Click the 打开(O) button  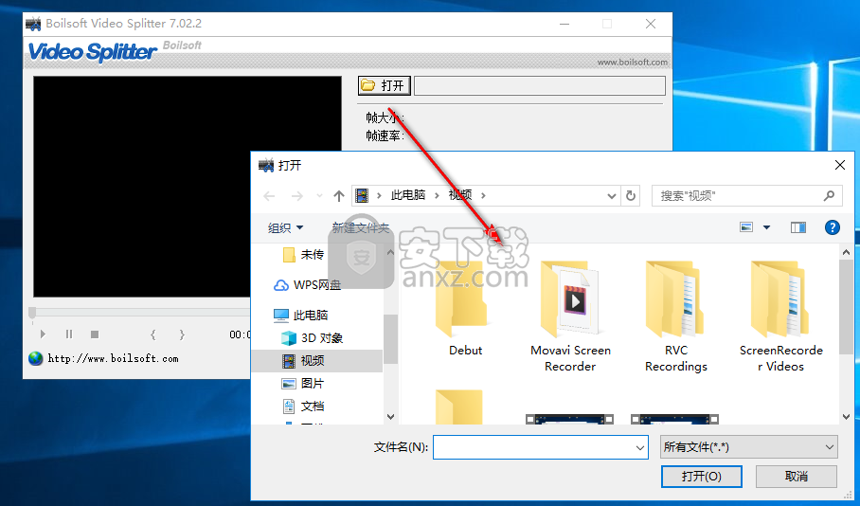point(702,477)
